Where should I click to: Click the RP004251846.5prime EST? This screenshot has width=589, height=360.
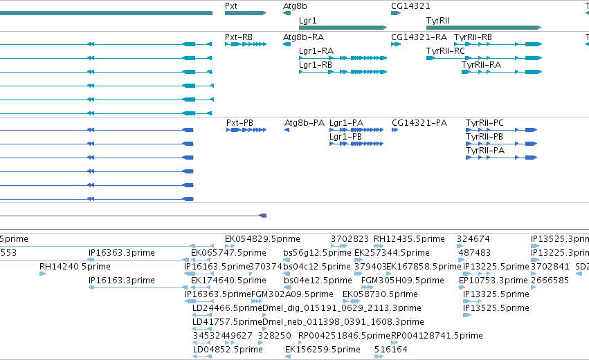point(345,336)
